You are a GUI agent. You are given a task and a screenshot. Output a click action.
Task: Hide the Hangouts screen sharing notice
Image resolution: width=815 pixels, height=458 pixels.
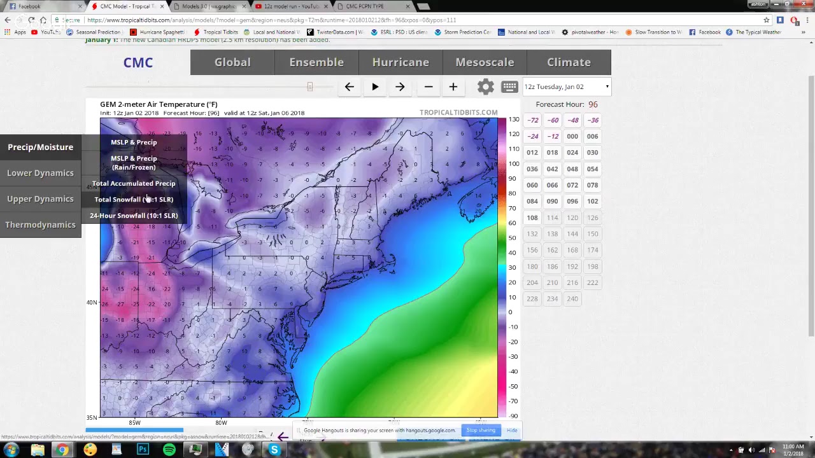512,430
